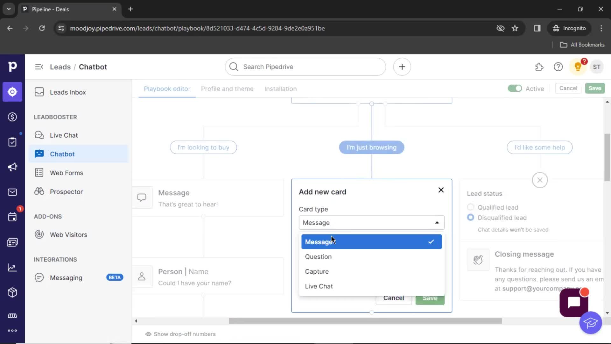The image size is (611, 344).
Task: Open the Messaging integration icon
Action: point(39,277)
